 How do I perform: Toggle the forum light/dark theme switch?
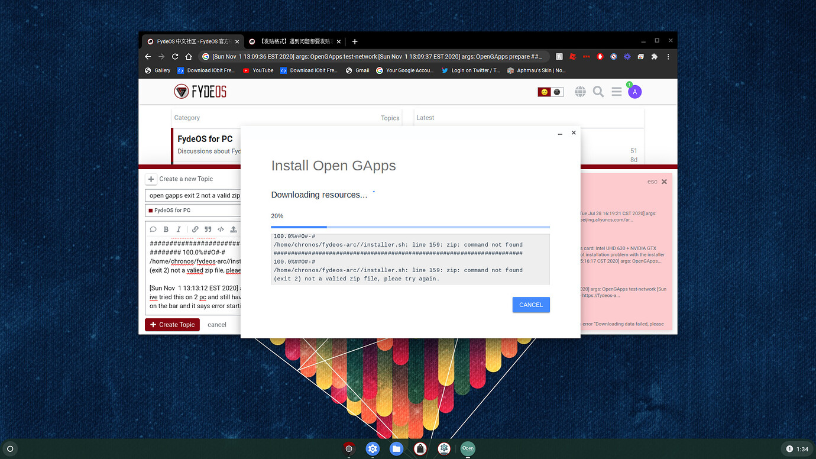click(x=551, y=92)
